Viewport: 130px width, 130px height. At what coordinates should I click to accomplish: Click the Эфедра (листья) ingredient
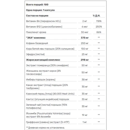pyautogui.click(x=35, y=54)
